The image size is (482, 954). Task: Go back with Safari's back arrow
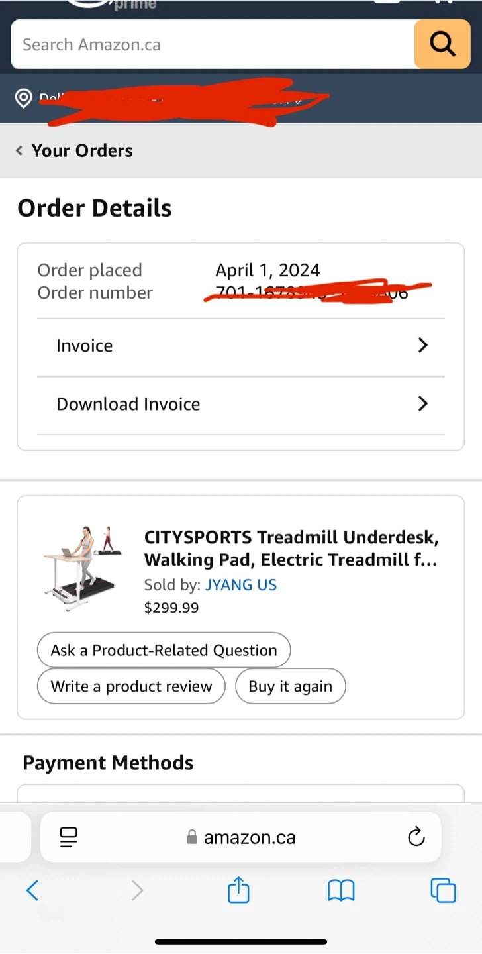[x=32, y=890]
